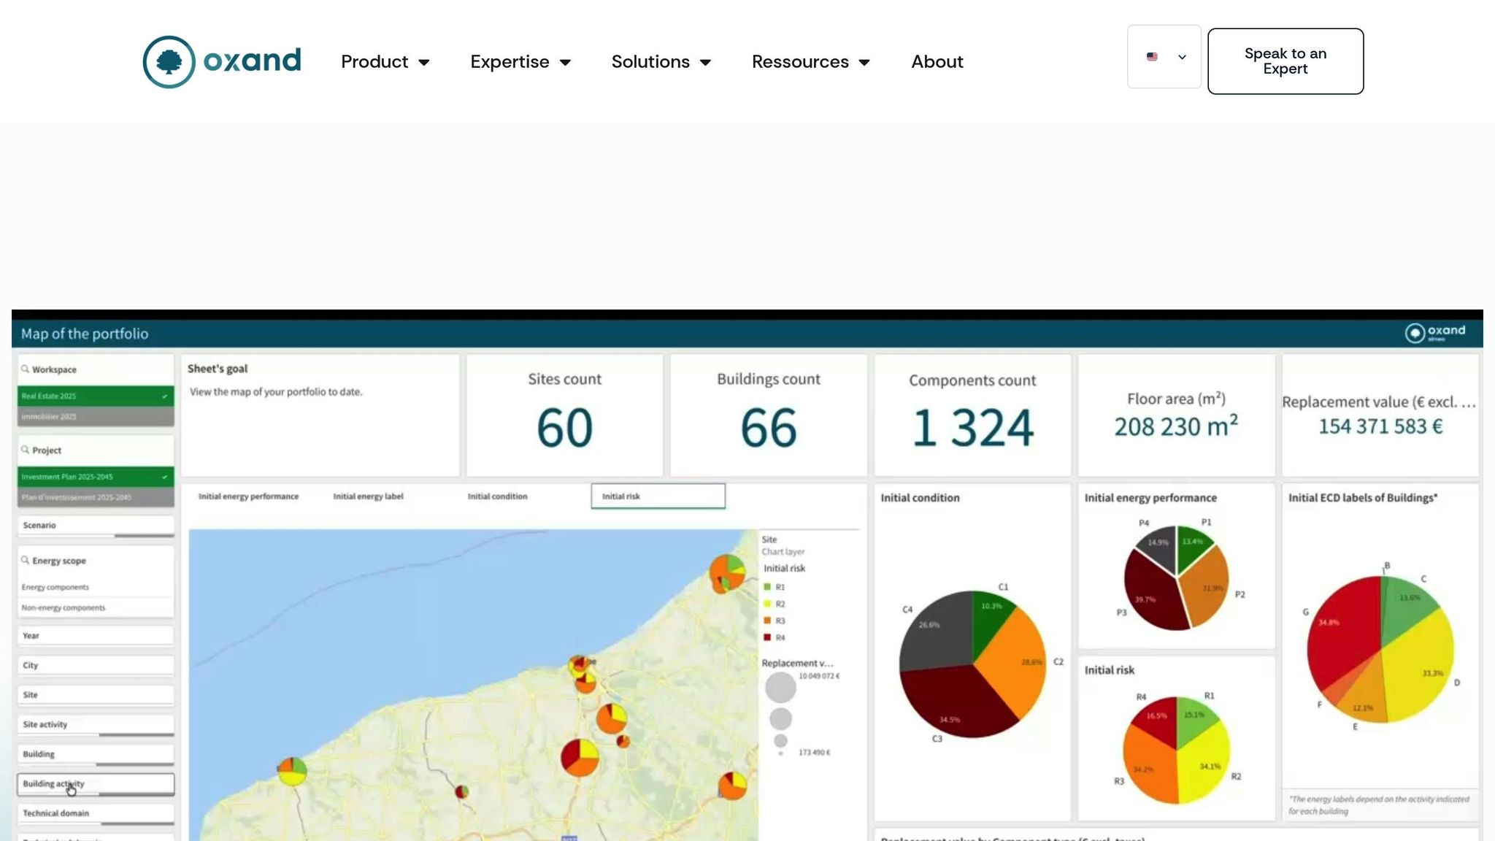Screen dimensions: 1495x841
Task: Click the R3 orange legend swatch
Action: coord(766,621)
